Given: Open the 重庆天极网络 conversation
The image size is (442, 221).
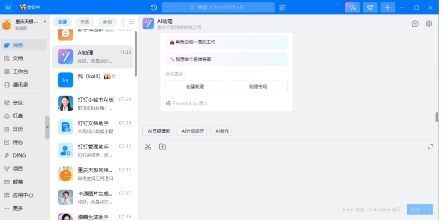Looking at the screenshot, I should [x=93, y=174].
